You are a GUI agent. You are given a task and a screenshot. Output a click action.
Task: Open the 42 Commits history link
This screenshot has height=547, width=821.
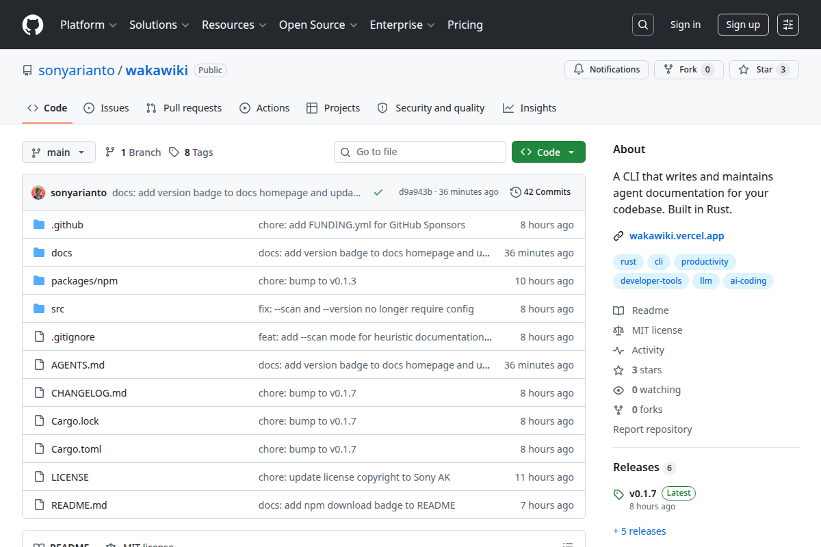pyautogui.click(x=540, y=192)
